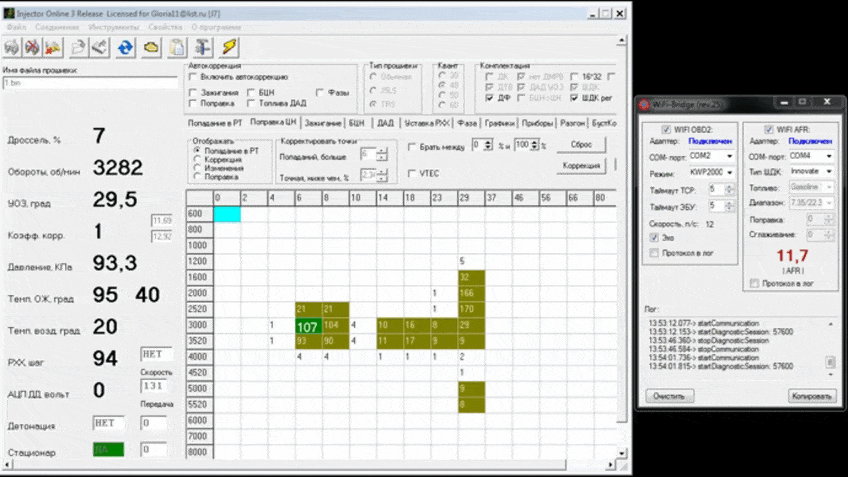Open the 'Инструменты' menu
The height and width of the screenshot is (477, 848).
(113, 27)
